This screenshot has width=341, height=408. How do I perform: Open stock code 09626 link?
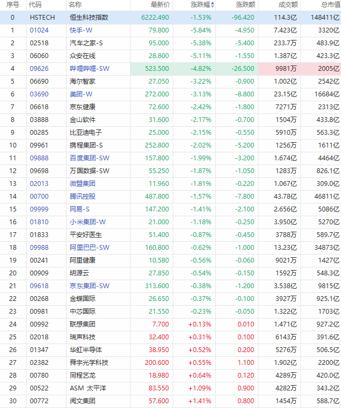point(39,68)
